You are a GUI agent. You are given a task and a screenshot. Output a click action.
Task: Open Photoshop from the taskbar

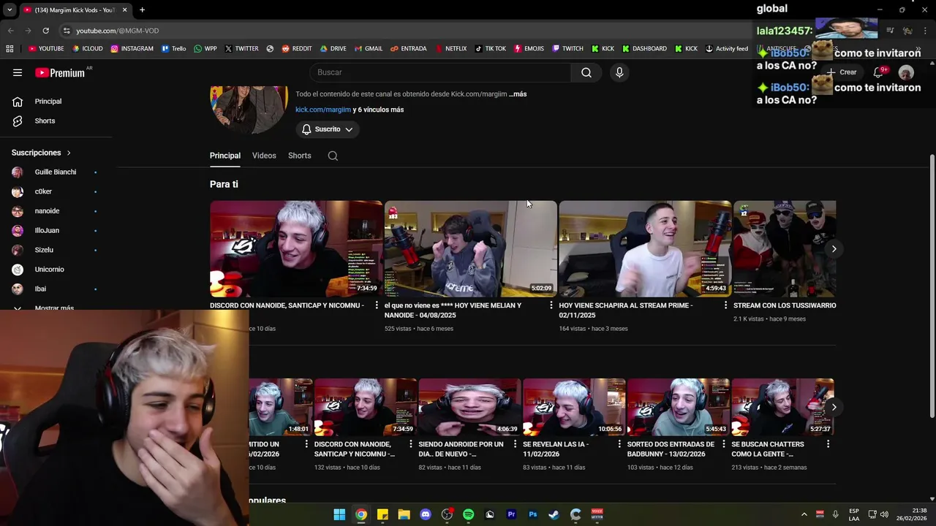coord(532,514)
